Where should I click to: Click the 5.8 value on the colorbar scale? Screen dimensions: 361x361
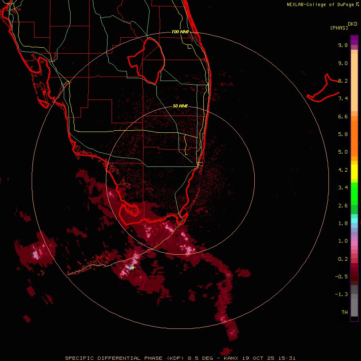click(343, 134)
